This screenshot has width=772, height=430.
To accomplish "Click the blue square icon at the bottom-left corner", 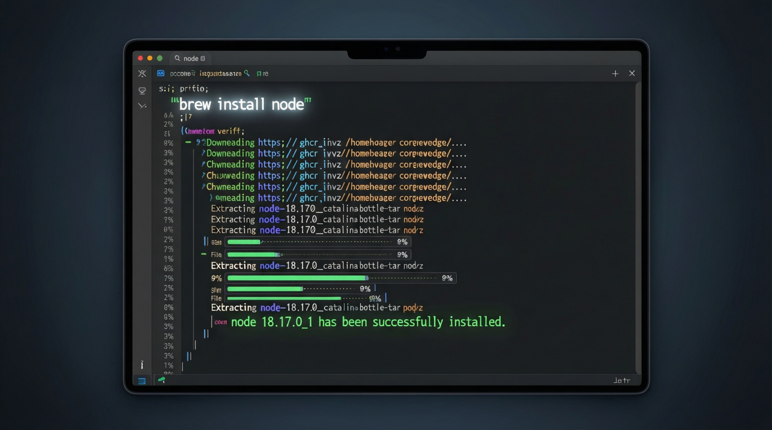I will pyautogui.click(x=142, y=381).
